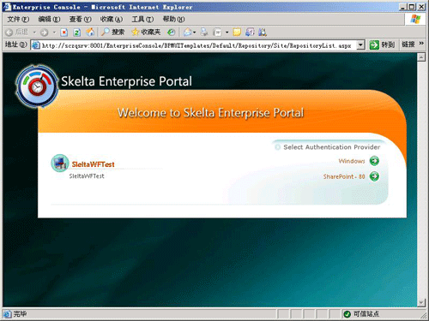Click the address bar URL field

click(195, 45)
